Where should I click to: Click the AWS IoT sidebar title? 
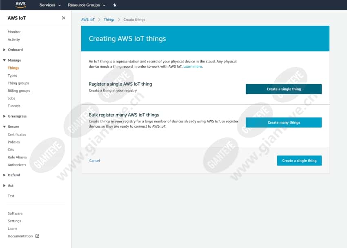pos(17,18)
